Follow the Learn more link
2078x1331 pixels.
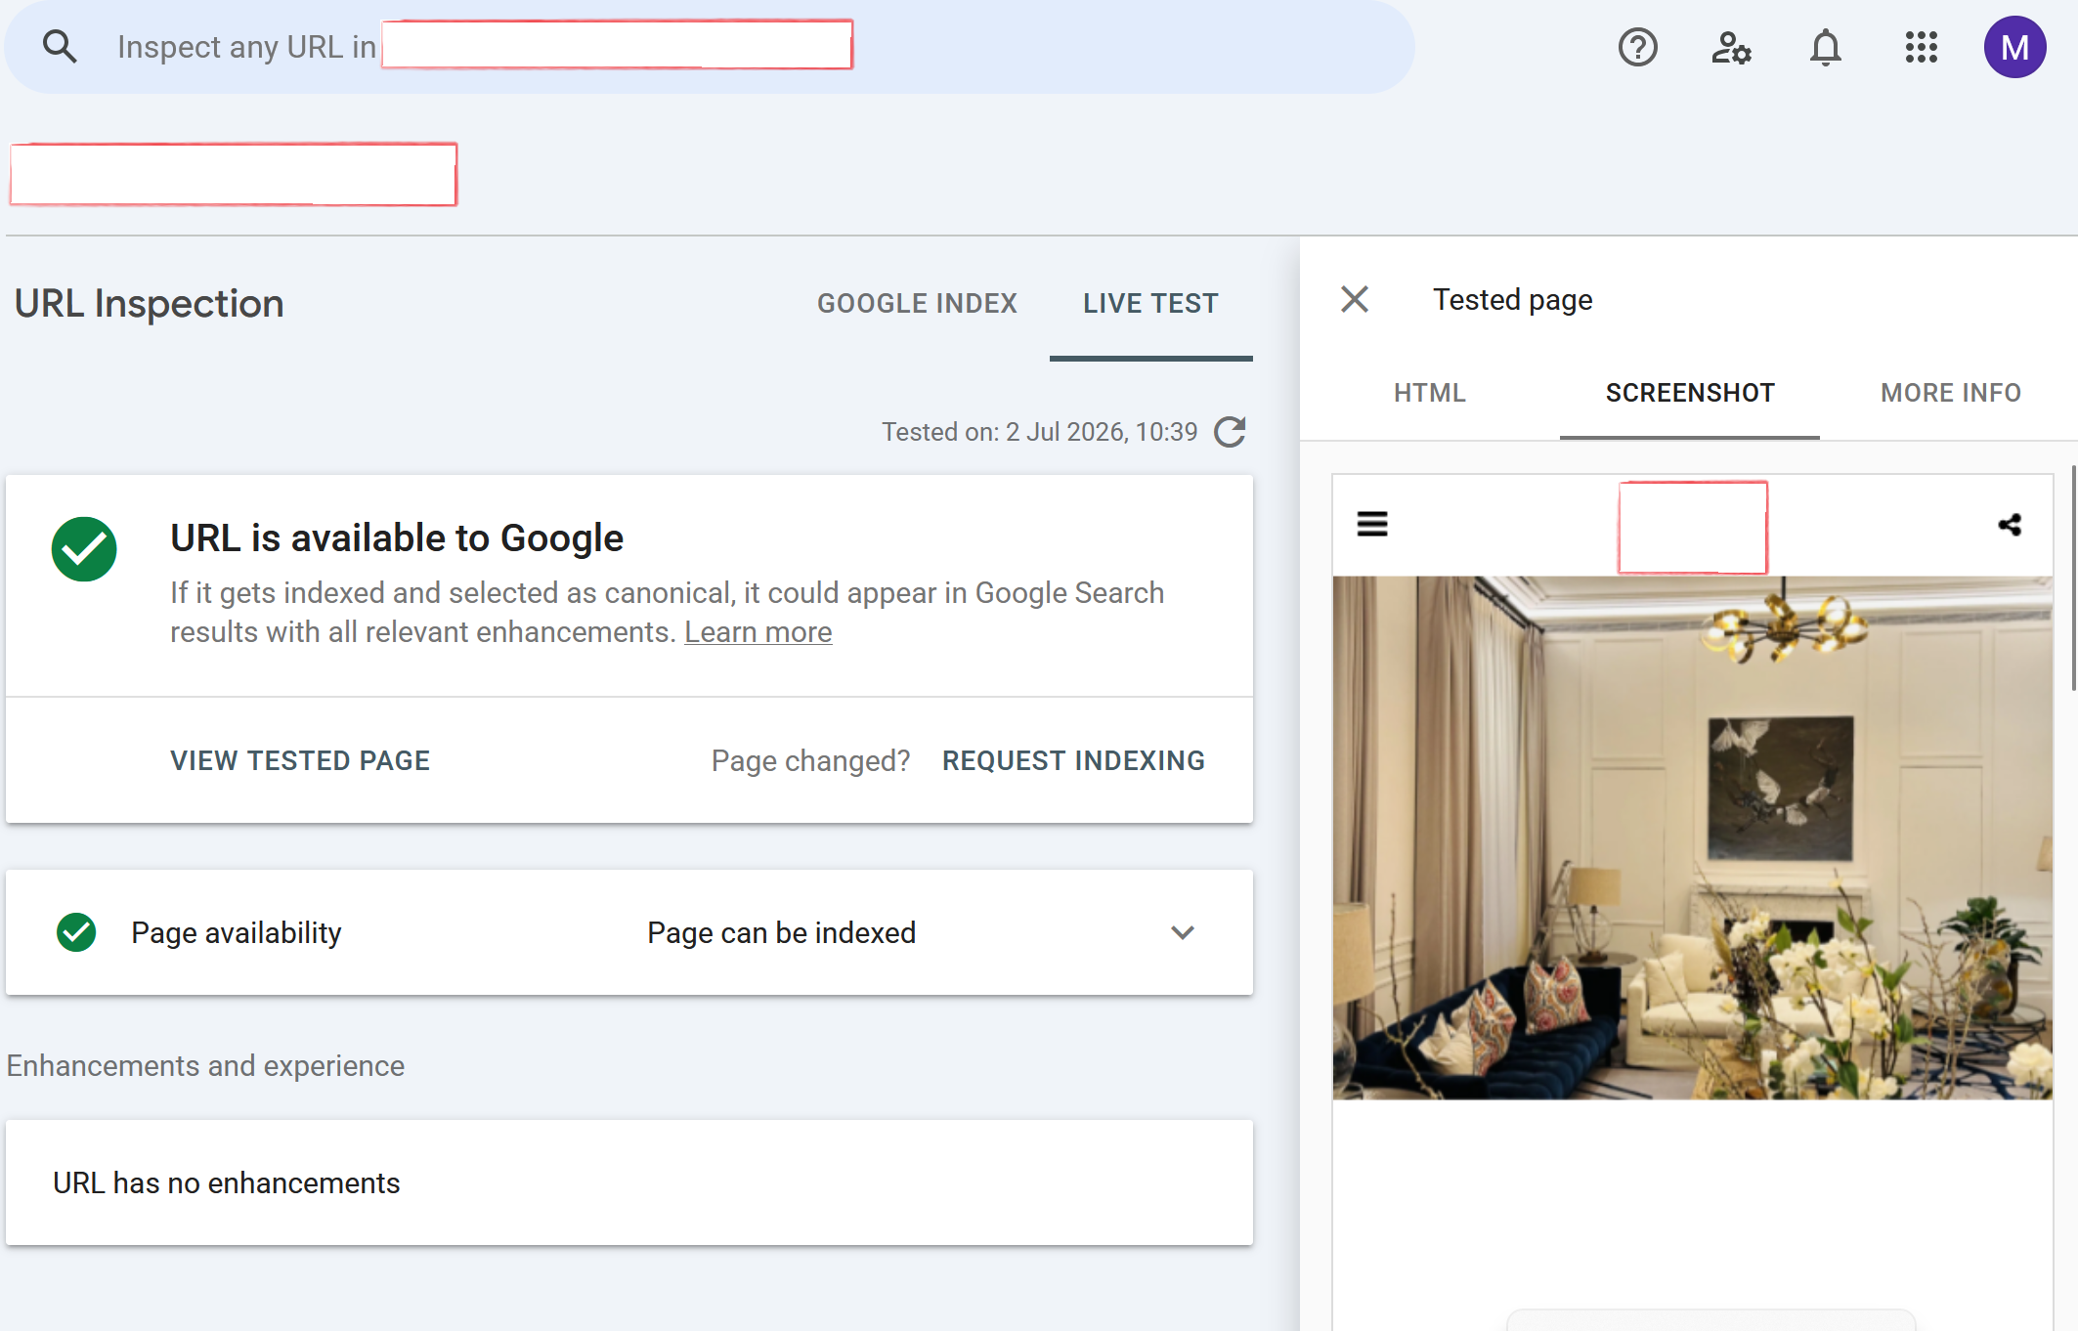[758, 632]
